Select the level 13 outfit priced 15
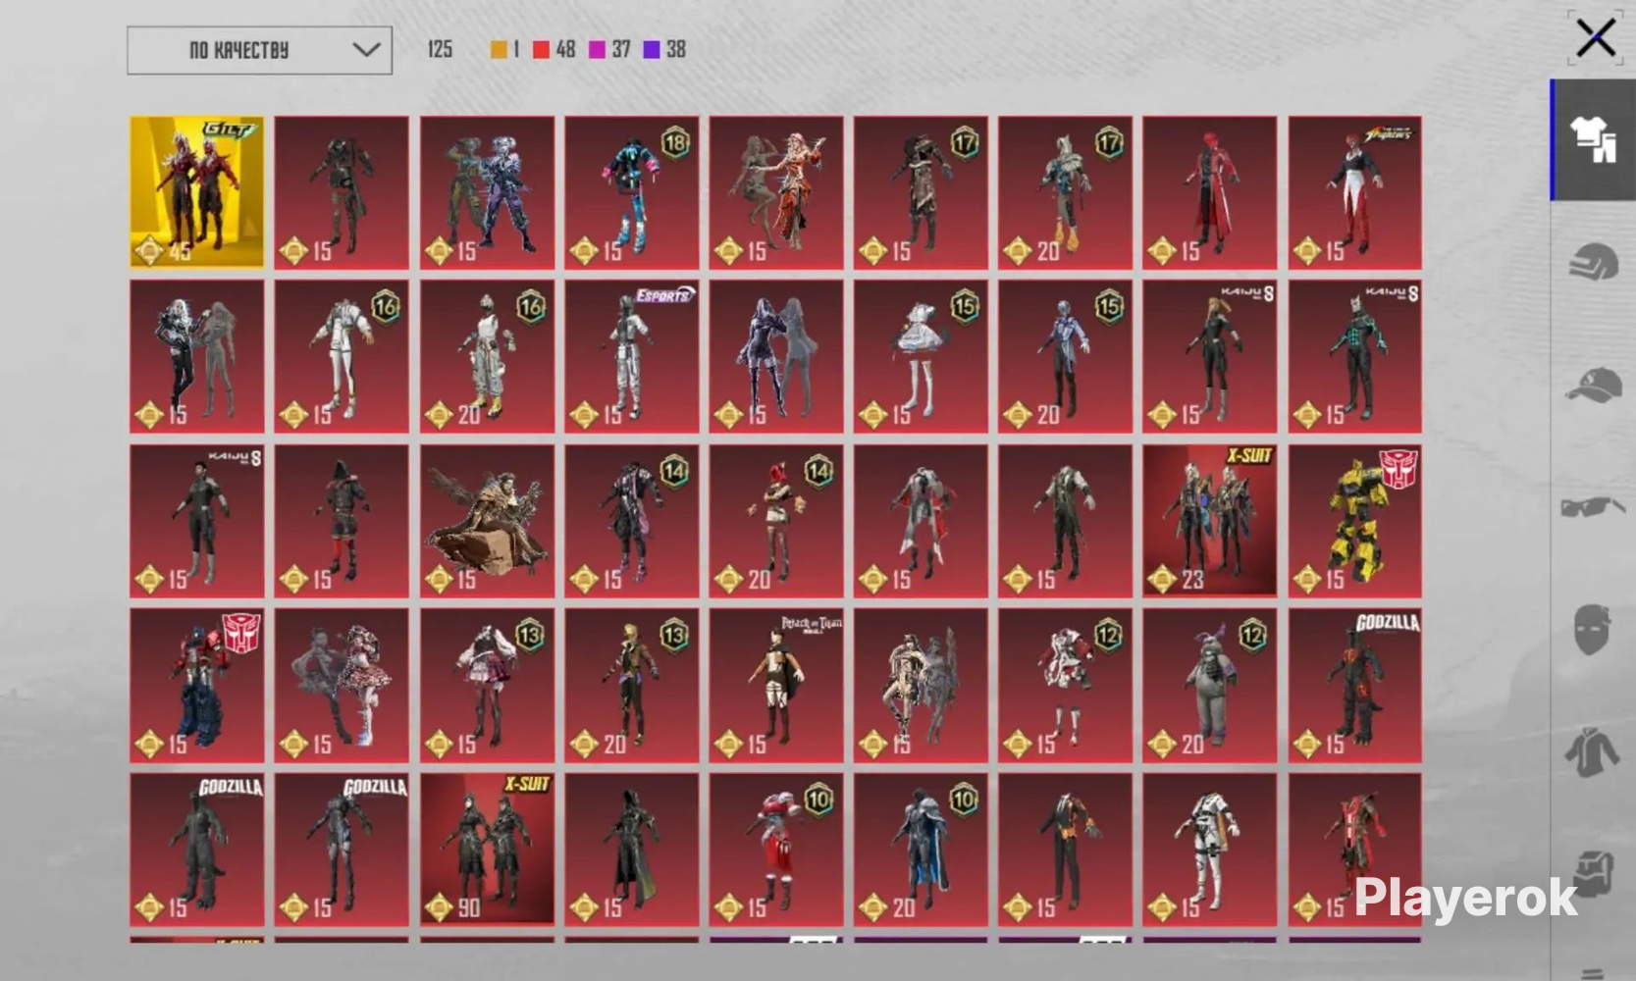Screen dimensions: 1636x981 point(487,685)
